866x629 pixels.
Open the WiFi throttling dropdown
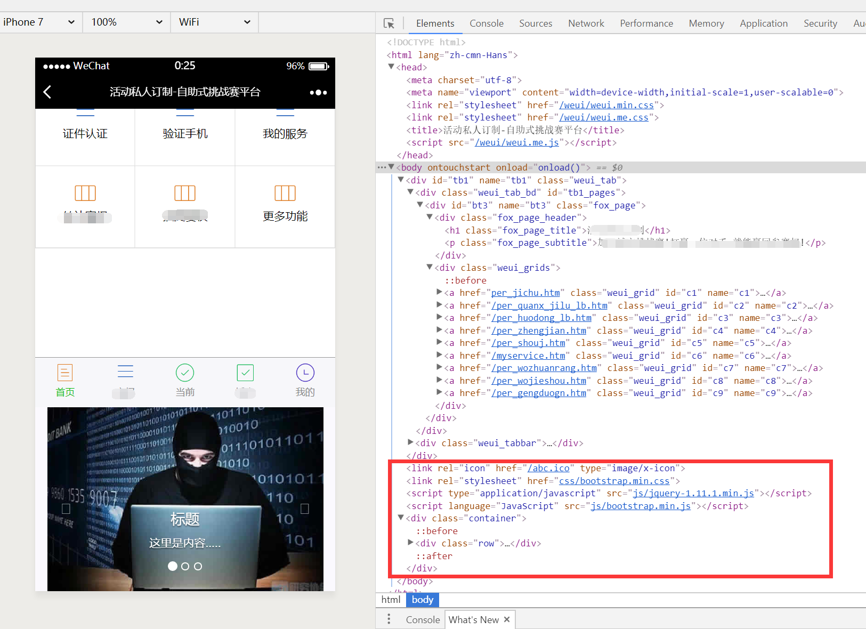[215, 22]
